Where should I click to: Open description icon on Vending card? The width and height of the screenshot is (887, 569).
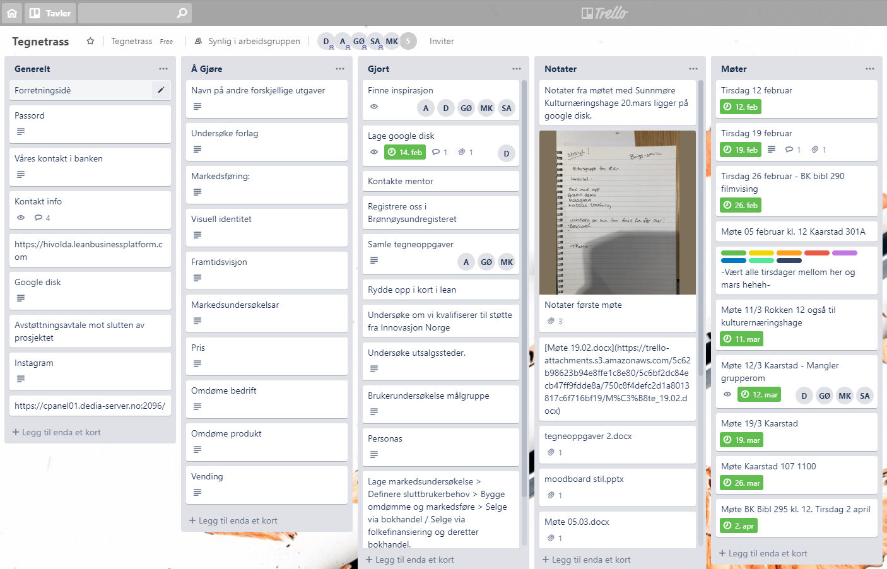(197, 493)
